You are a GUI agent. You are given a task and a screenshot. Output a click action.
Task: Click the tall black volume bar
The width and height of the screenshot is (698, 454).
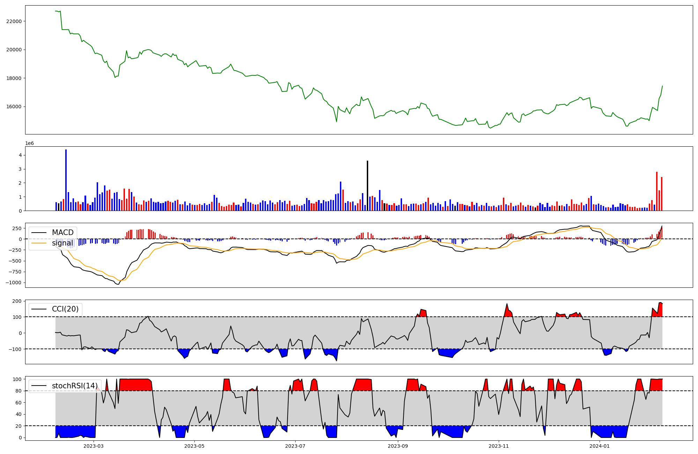point(367,185)
